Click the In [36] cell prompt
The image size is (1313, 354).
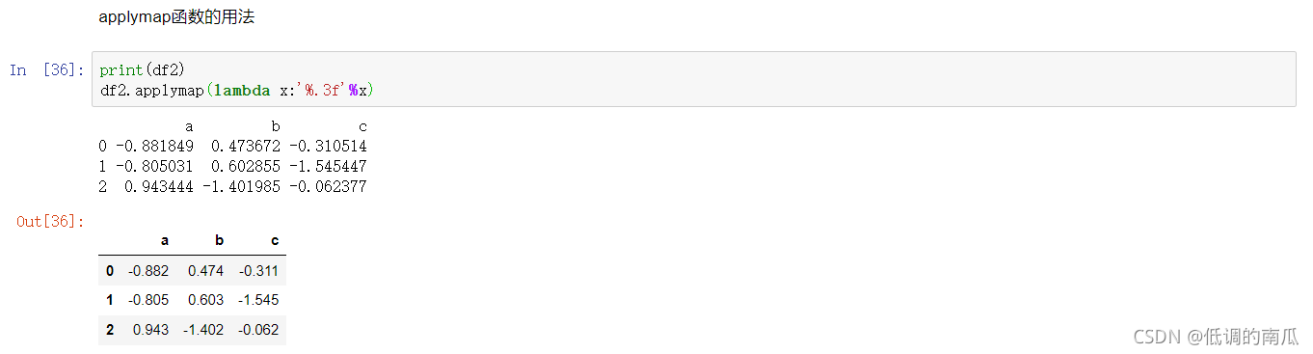coord(47,69)
